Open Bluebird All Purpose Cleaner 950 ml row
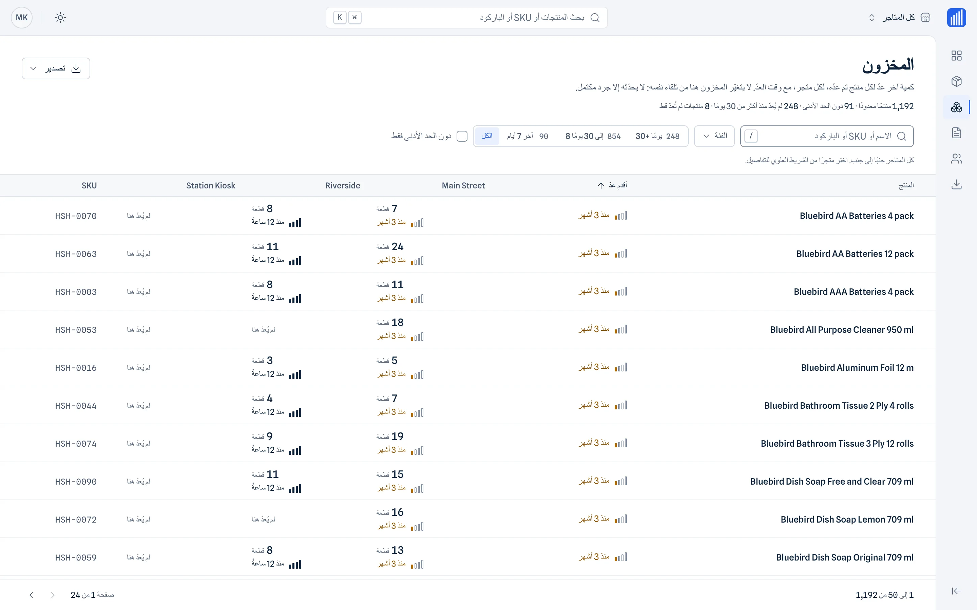Viewport: 977px width, 610px height. pyautogui.click(x=468, y=330)
